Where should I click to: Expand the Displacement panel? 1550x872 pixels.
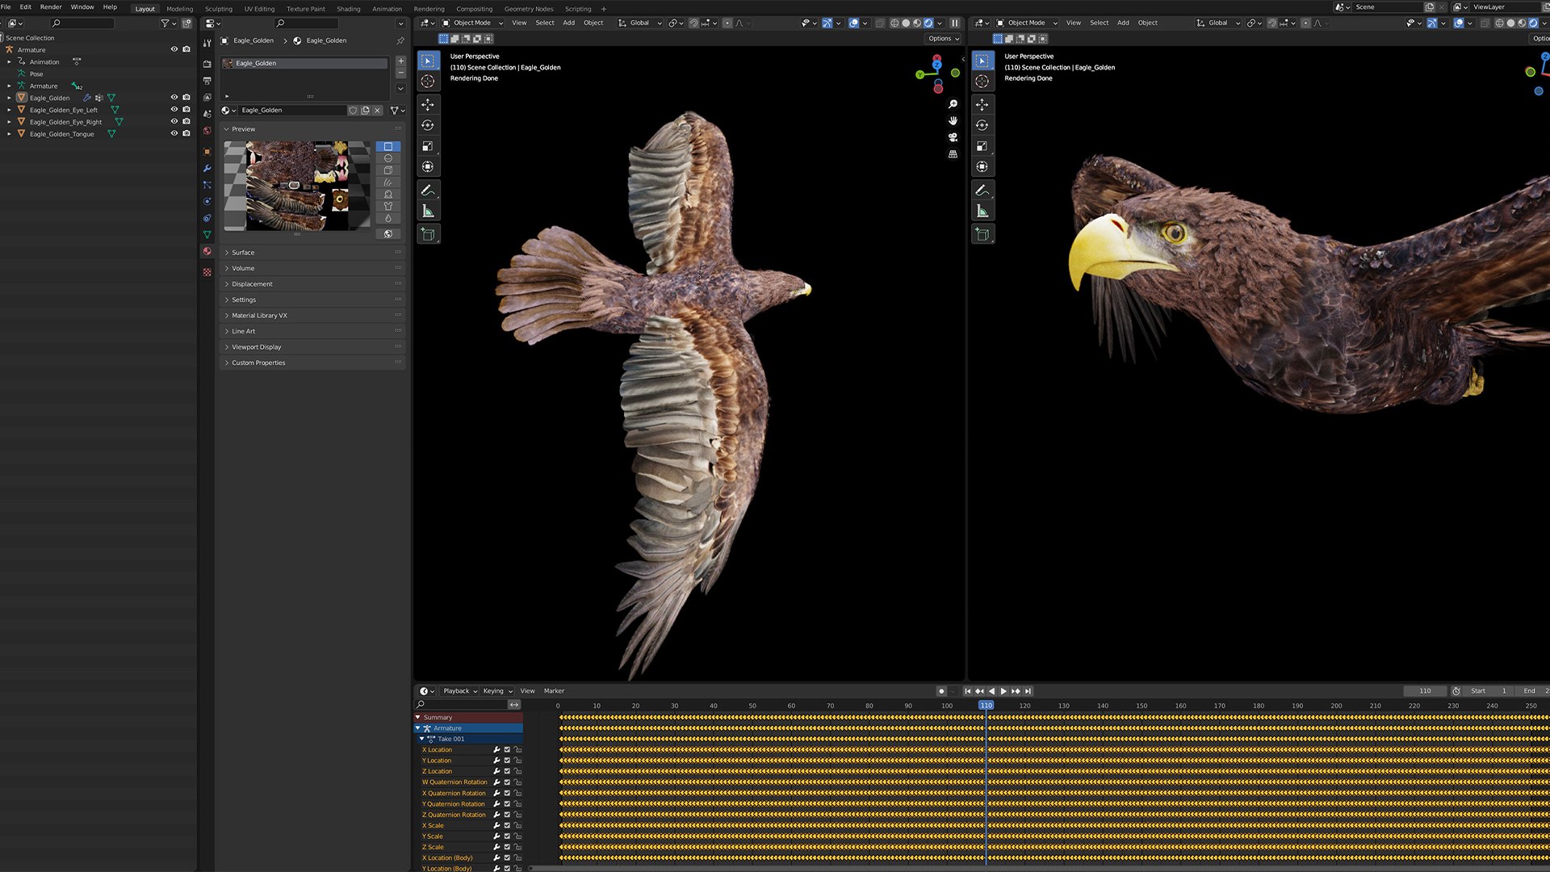click(x=312, y=284)
